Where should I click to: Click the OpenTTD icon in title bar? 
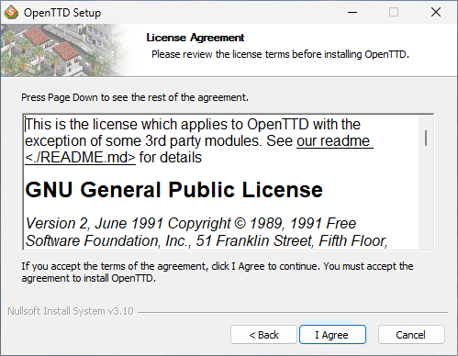[x=11, y=13]
